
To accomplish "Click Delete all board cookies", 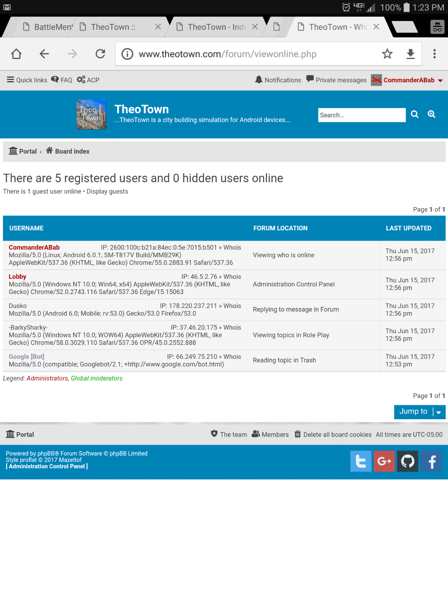I will point(333,434).
